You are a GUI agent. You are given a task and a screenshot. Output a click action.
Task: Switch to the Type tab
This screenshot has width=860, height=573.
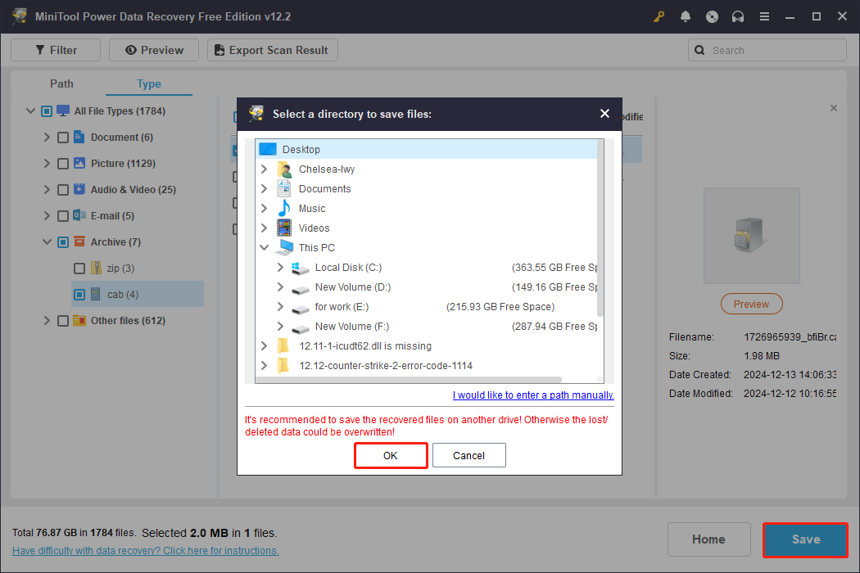point(148,83)
